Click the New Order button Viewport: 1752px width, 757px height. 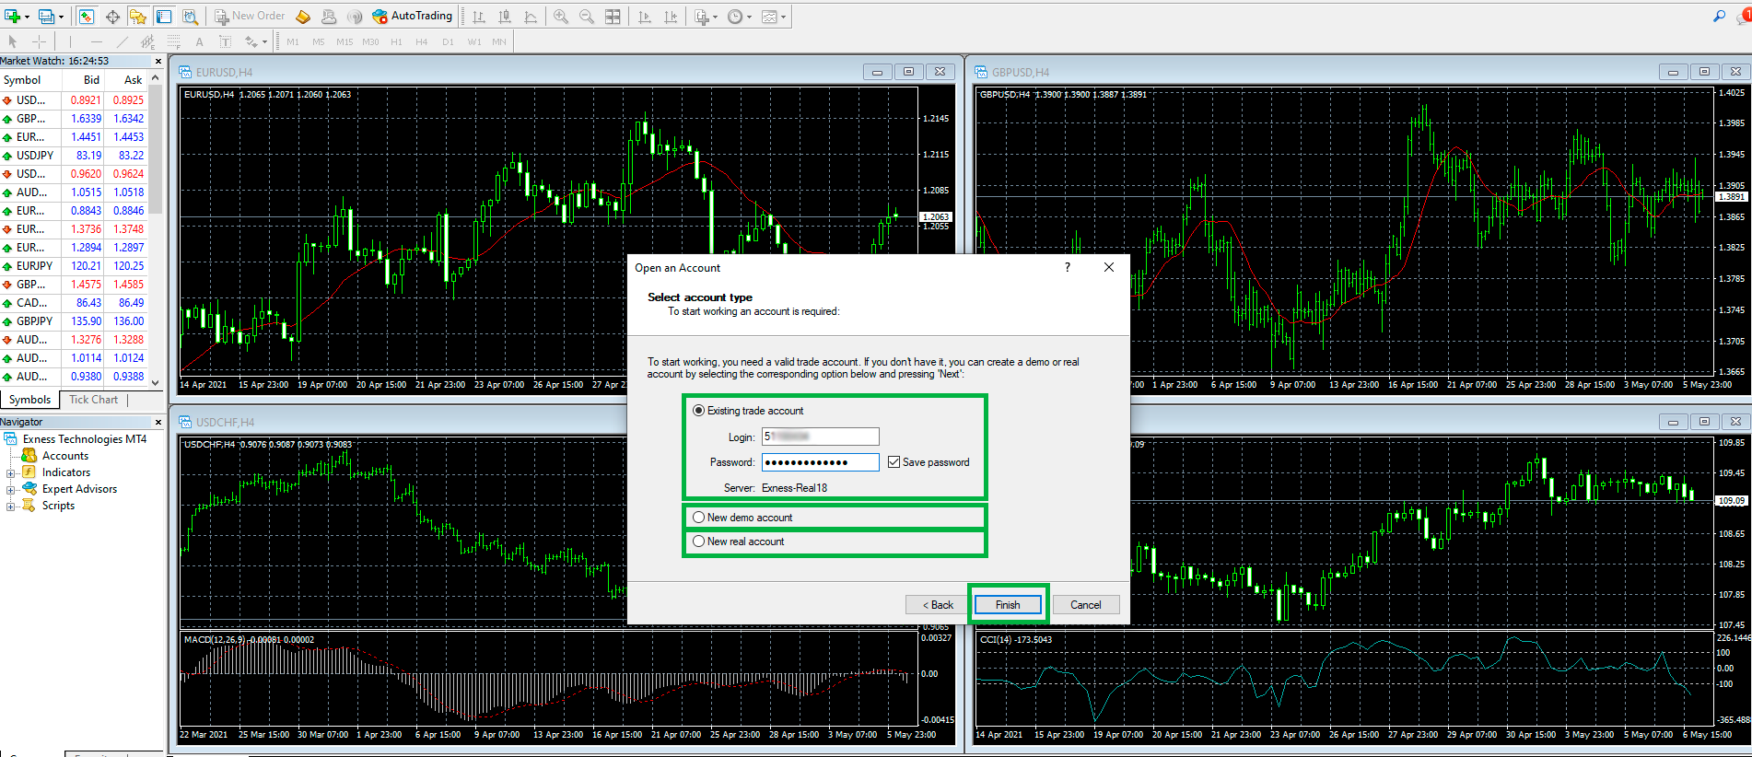click(250, 17)
